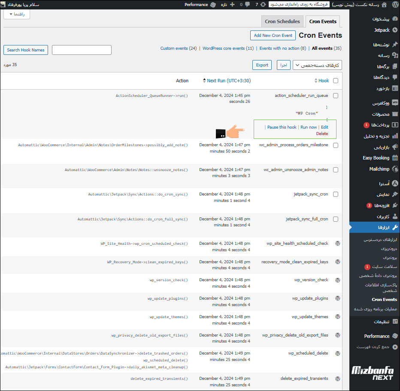Open Media (رسانه) sidebar icon
This screenshot has width=400, height=391.
coord(395,55)
